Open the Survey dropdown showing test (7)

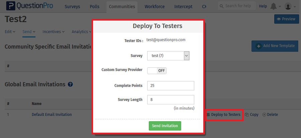[x=168, y=56]
